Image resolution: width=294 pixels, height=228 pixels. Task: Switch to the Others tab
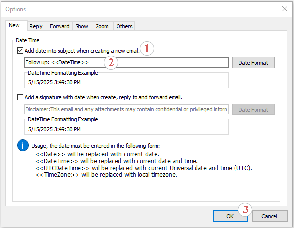click(124, 26)
